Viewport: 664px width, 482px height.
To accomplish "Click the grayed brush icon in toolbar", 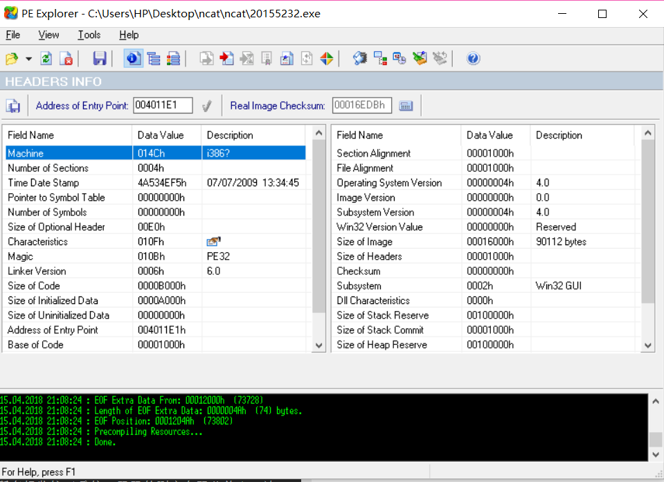I will [440, 58].
